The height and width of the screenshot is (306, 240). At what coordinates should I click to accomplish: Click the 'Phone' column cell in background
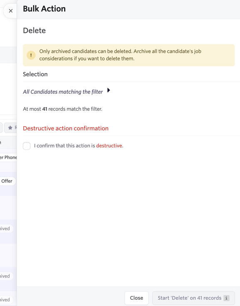coord(8,157)
